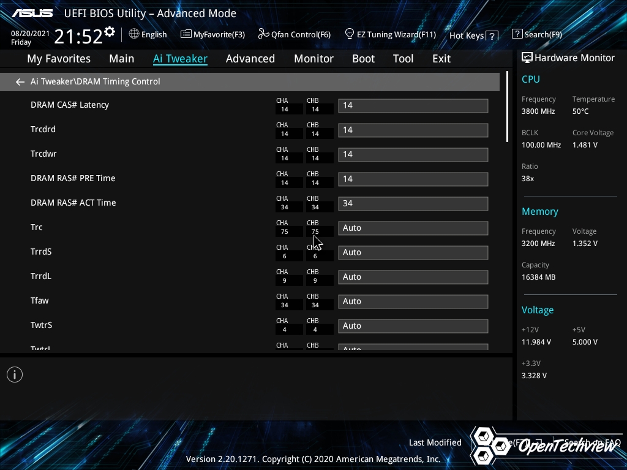This screenshot has width=627, height=470.
Task: Open the Exit tab
Action: click(x=441, y=59)
